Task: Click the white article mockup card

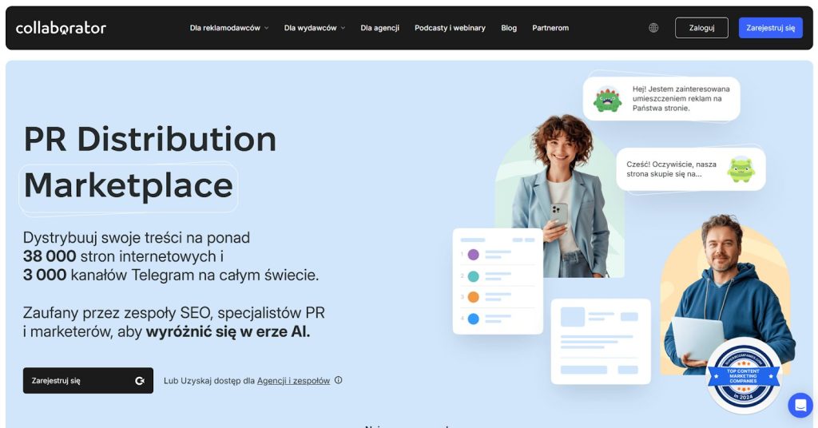Action: coord(601,342)
